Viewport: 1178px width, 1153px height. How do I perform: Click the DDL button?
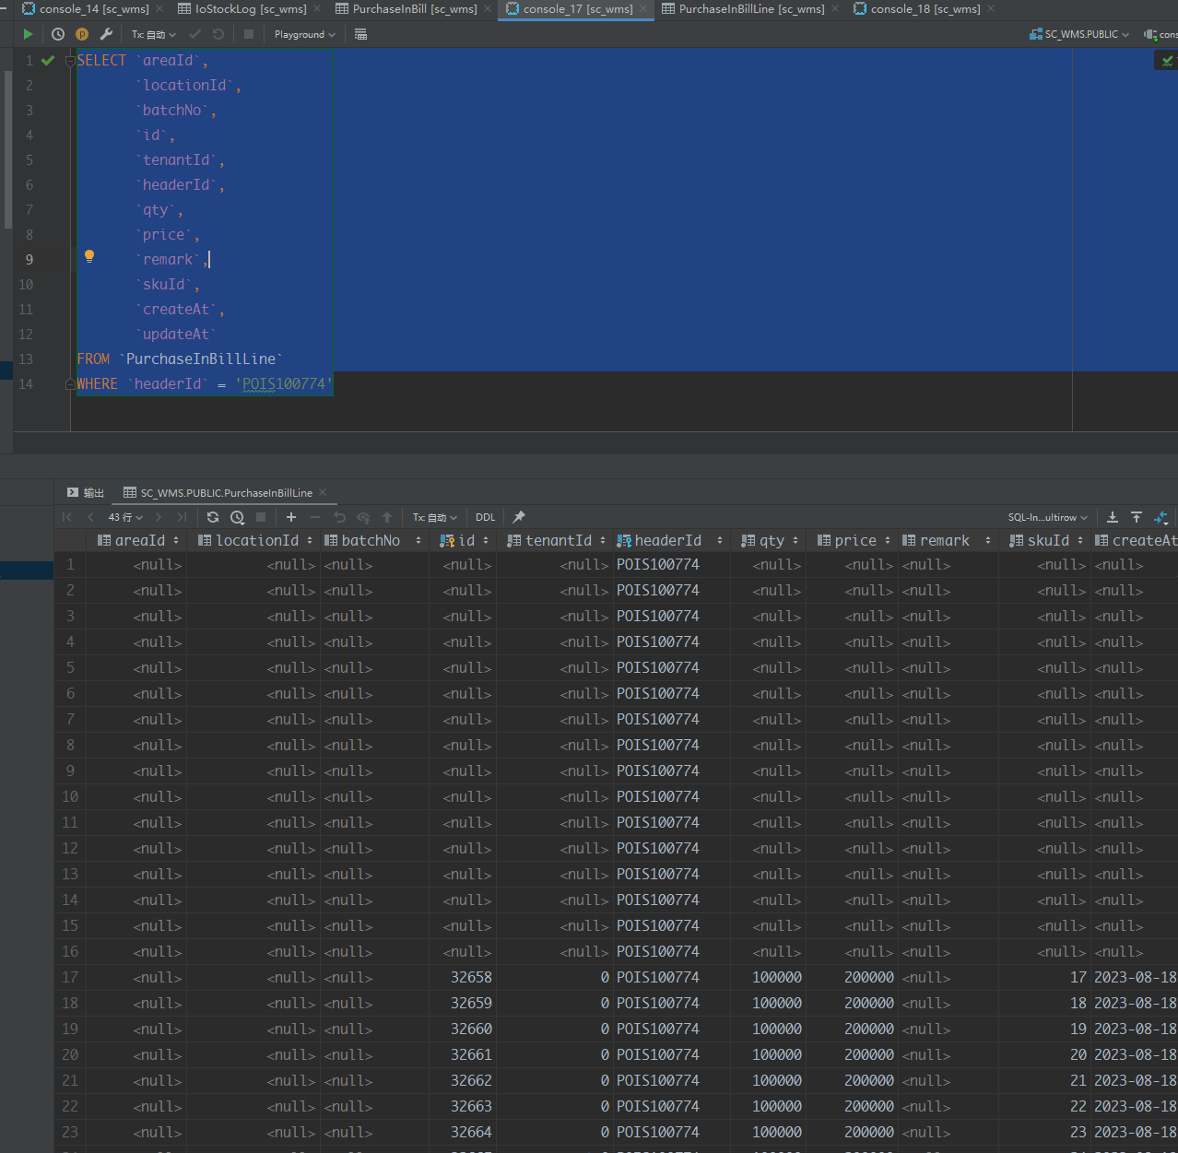point(486,517)
